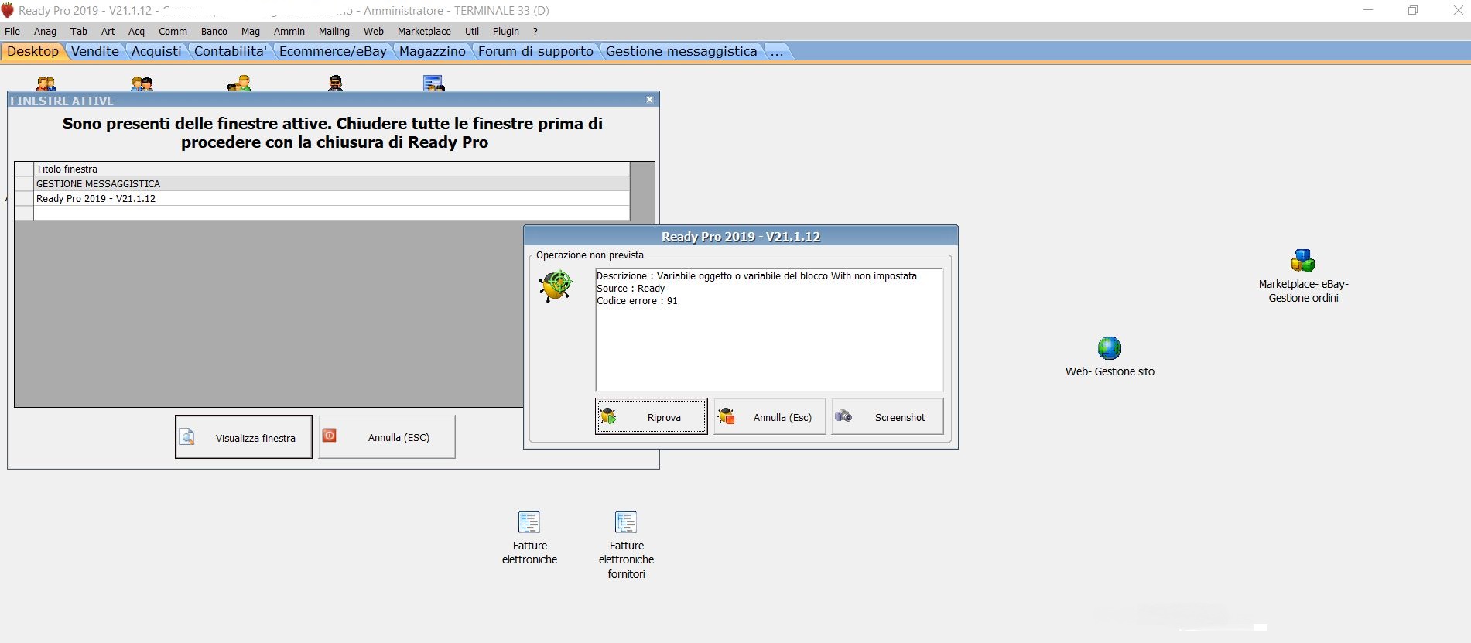This screenshot has height=643, width=1471.
Task: Open the Tab menu
Action: [79, 31]
